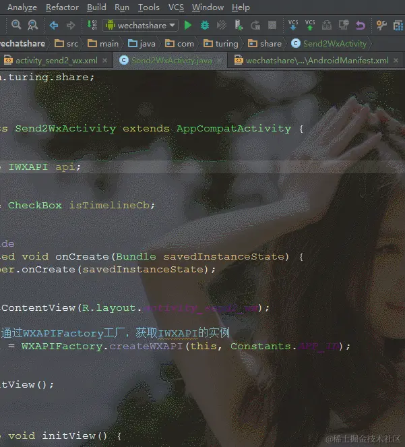Navigate back with the blue left arrow
Image resolution: width=405 pixels, height=447 pixels.
point(54,26)
